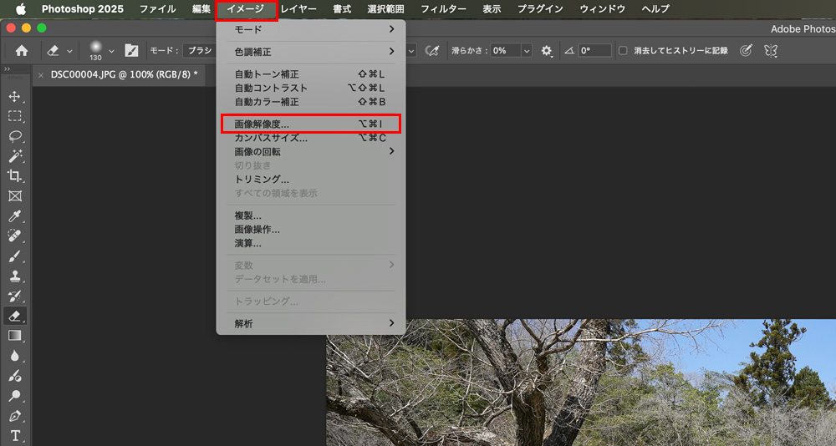Open the eraser tool preset dropdown
Image resolution: width=836 pixels, height=446 pixels.
(69, 51)
